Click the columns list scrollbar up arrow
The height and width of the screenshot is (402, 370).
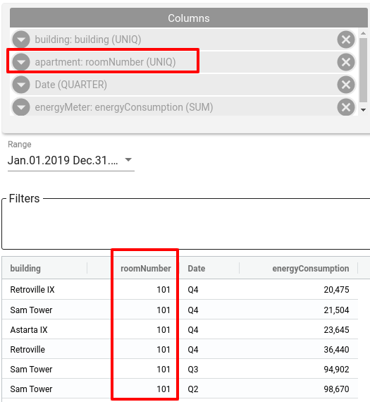click(x=363, y=33)
